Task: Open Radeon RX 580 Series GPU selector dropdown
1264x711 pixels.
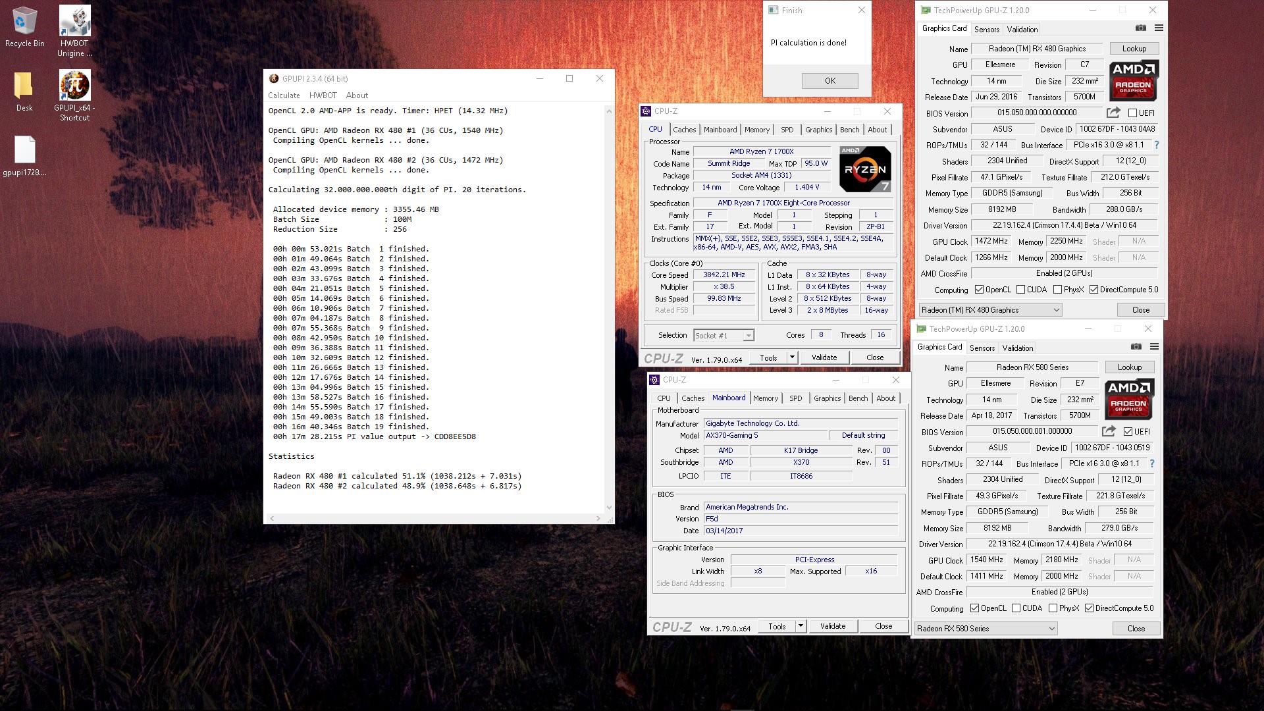Action: tap(986, 629)
